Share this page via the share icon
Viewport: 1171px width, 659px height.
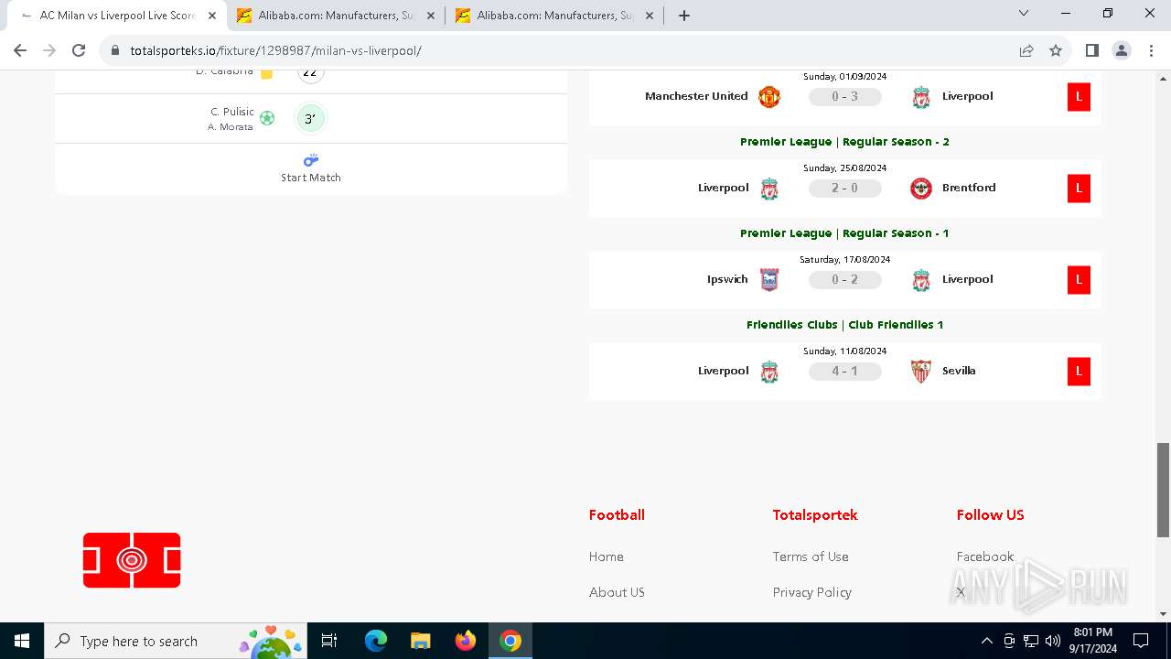1026,50
